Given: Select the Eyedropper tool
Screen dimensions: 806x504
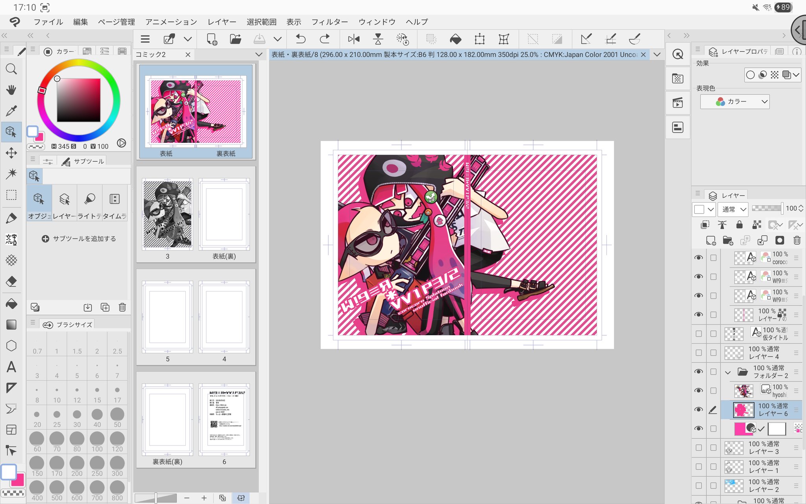Looking at the screenshot, I should click(x=11, y=111).
